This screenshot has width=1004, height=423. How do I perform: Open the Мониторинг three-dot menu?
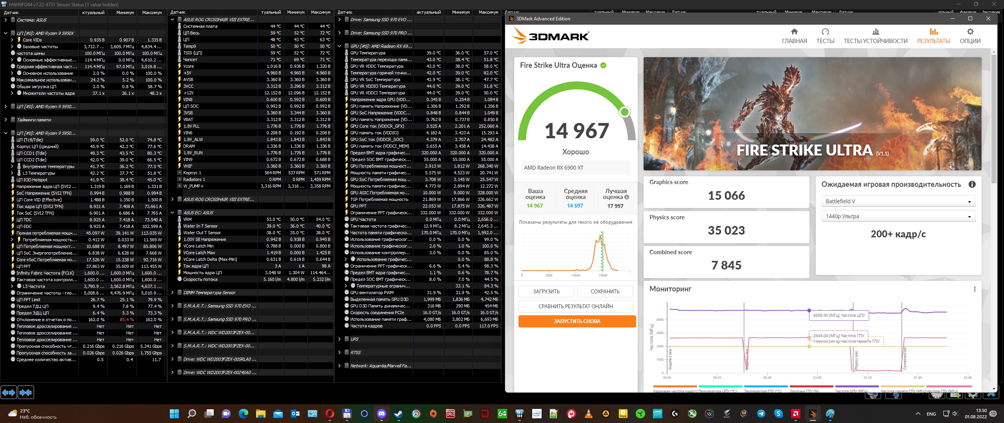tap(975, 289)
